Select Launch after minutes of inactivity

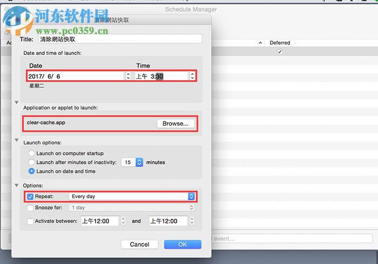coord(31,162)
